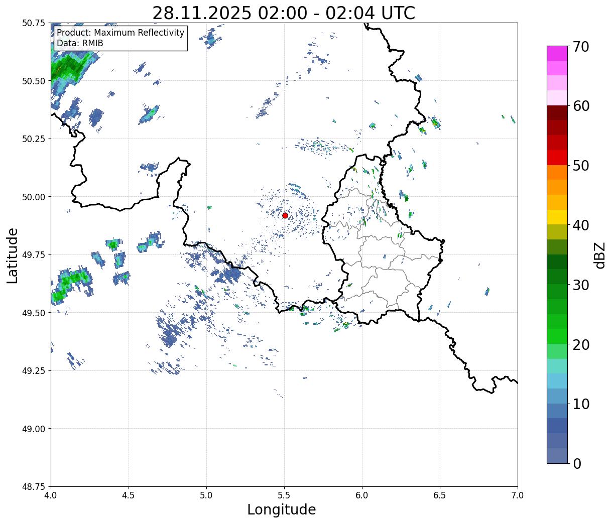The width and height of the screenshot is (612, 522).
Task: Pick the palest pink colorbar segment just above 60
Action: click(557, 98)
